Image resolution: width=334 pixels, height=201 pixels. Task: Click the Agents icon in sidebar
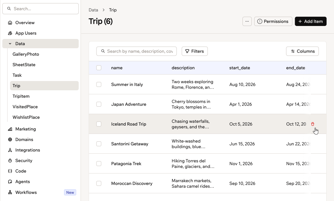(10, 182)
